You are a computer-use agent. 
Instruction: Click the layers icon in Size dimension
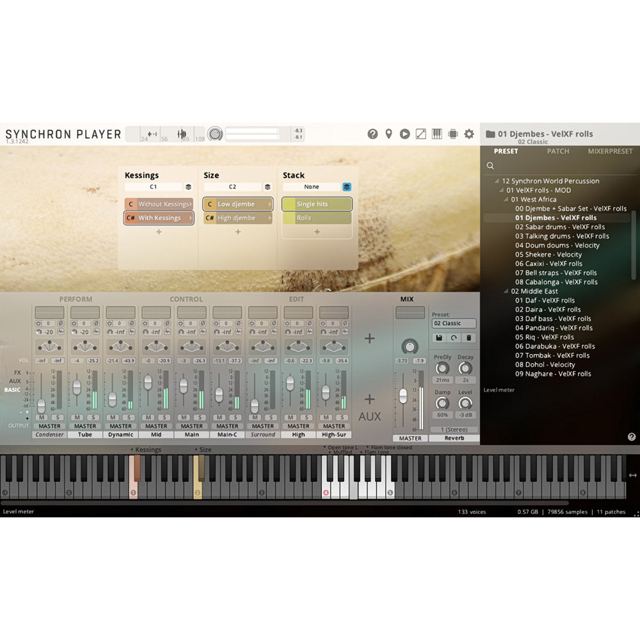click(268, 187)
